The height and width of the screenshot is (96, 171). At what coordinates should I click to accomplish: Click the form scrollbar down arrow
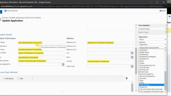pos(136,91)
